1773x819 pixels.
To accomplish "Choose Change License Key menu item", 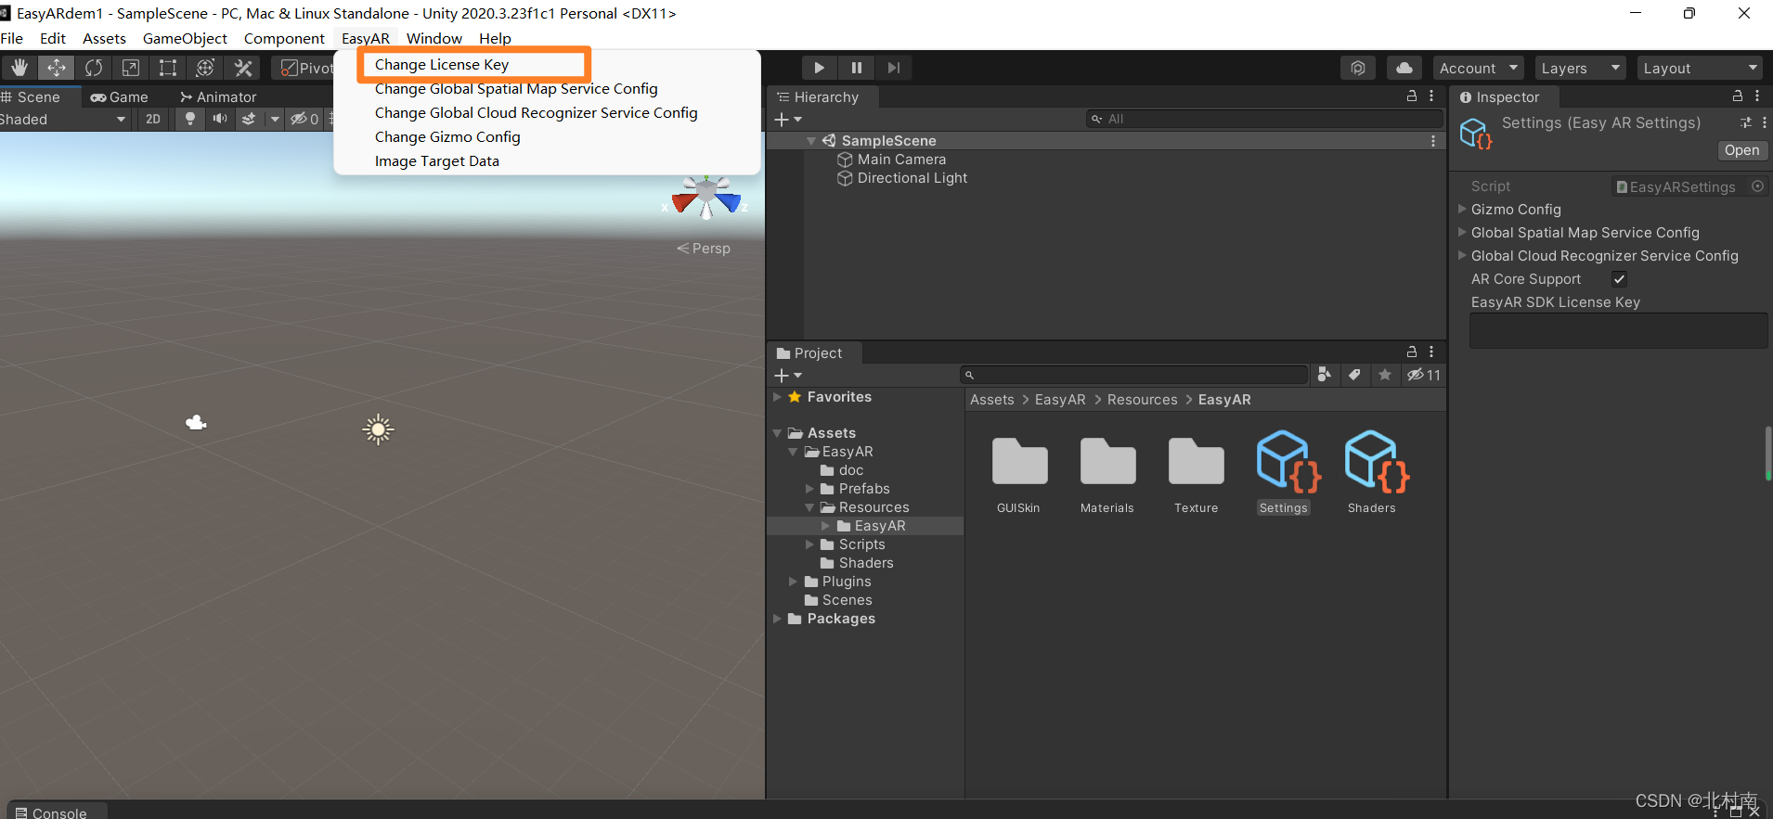I will 442,65.
